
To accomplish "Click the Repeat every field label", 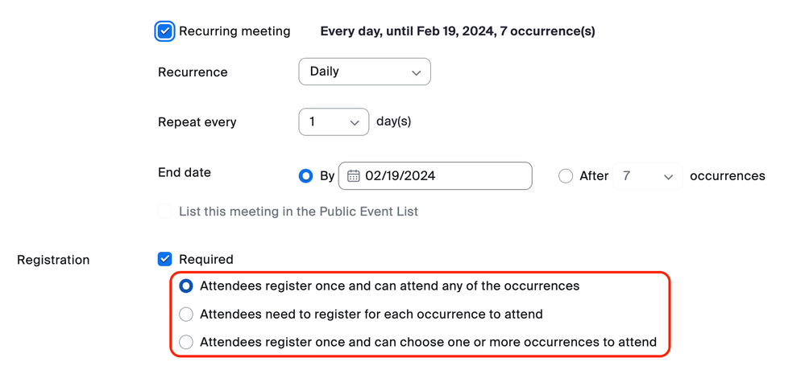I will pyautogui.click(x=197, y=123).
